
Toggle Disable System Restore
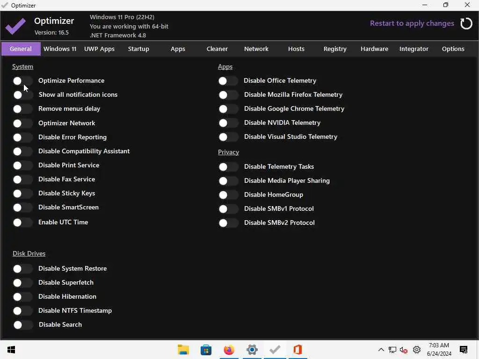coord(22,269)
